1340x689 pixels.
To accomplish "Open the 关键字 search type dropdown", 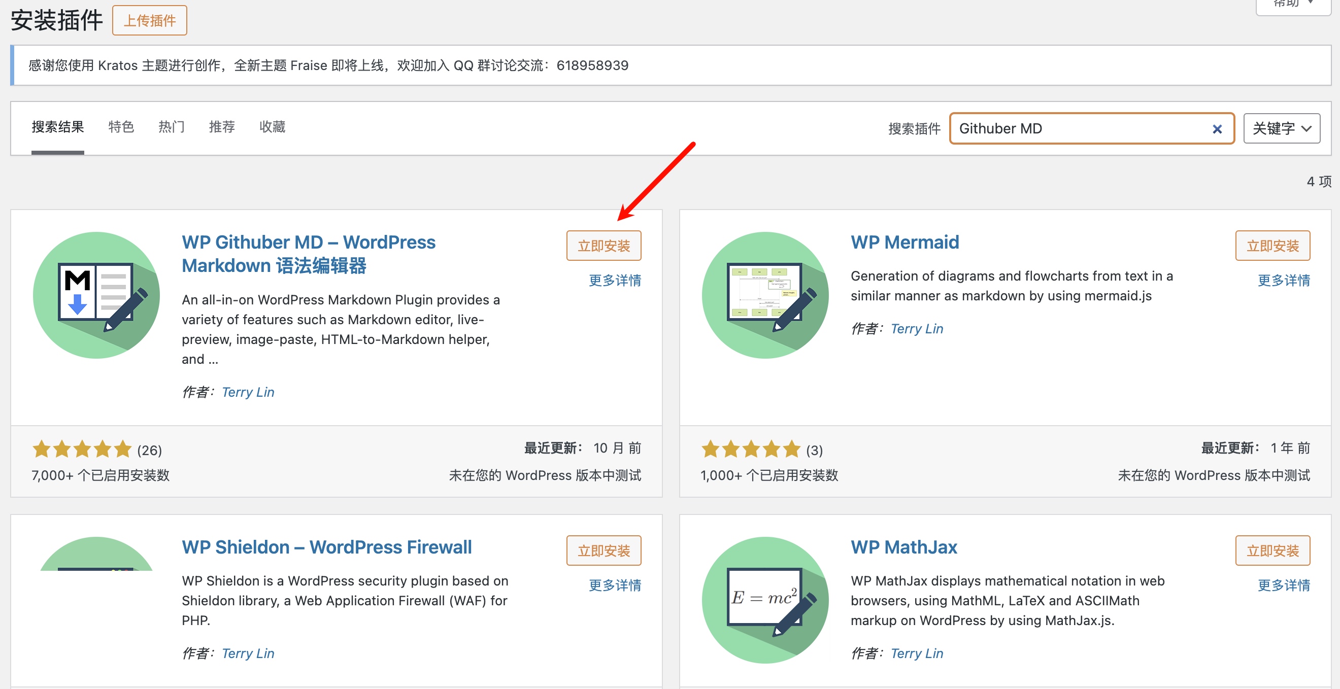I will [x=1281, y=128].
